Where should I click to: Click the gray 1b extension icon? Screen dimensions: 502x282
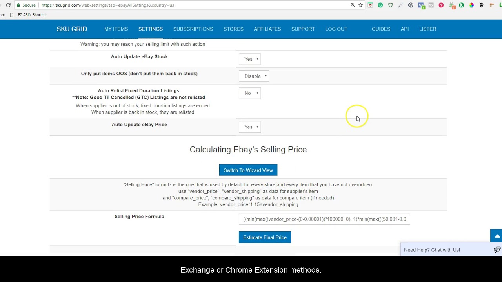(431, 5)
